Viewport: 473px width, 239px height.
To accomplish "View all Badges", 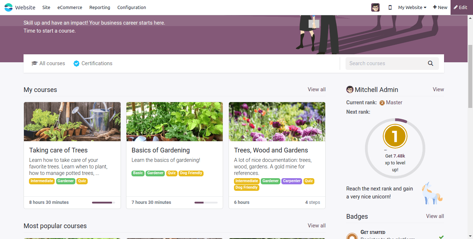I will 435,216.
